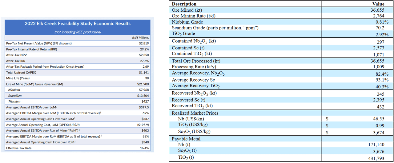The image size is (394, 163).
Task: Click the 46.55 Nb price value
Action: [x=379, y=119]
